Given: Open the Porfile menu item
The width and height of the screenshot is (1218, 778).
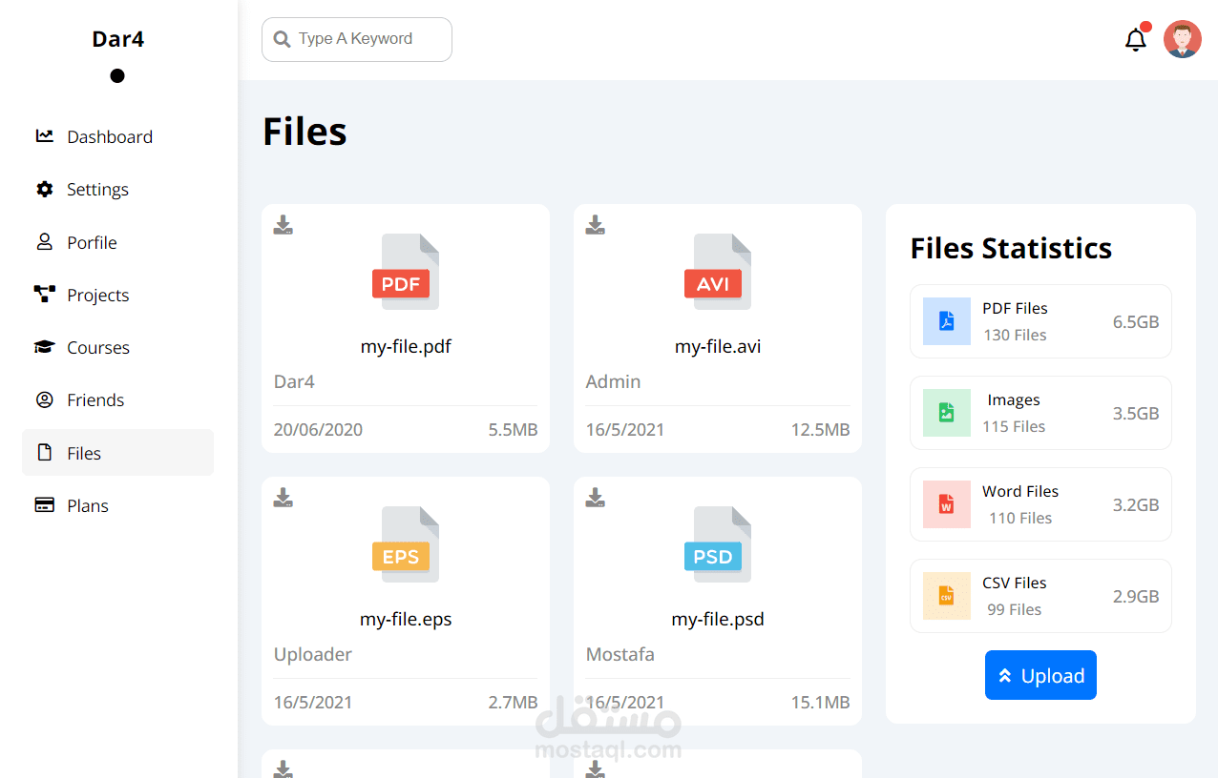Looking at the screenshot, I should click(117, 242).
